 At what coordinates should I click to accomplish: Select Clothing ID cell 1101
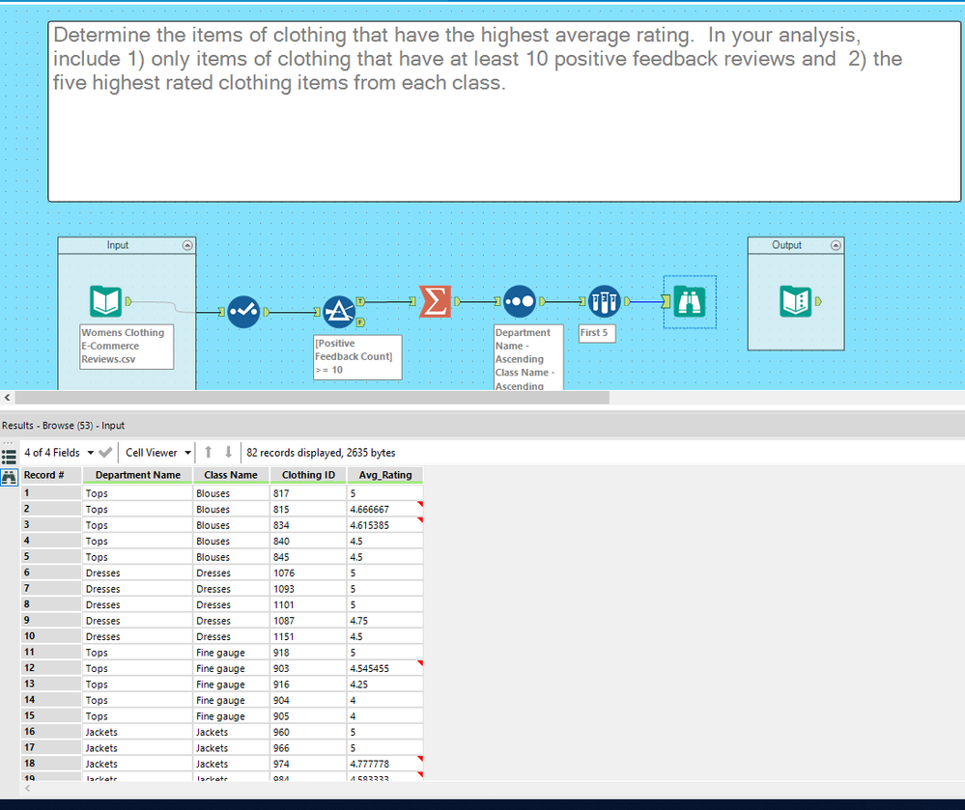pos(308,605)
